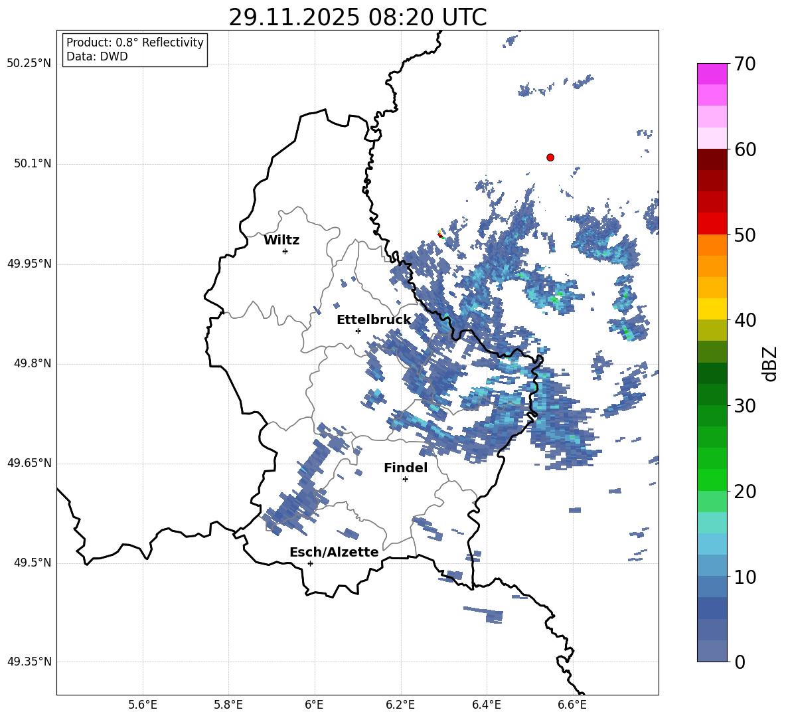Image resolution: width=786 pixels, height=718 pixels.
Task: Click the cross marker under Wiltz
Action: tap(285, 251)
